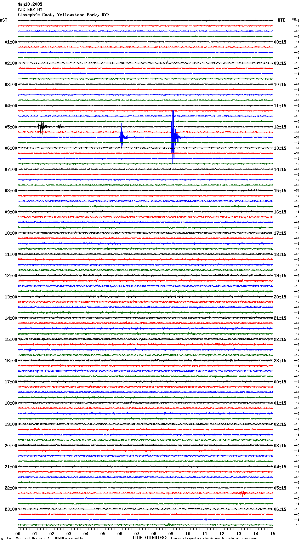Click the date heading May10,2009

[x=30, y=4]
